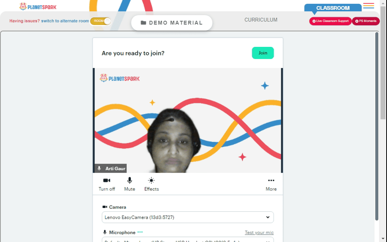Open the DEMO MATERIAL tab
Viewport: 387px width, 242px height.
[x=171, y=23]
